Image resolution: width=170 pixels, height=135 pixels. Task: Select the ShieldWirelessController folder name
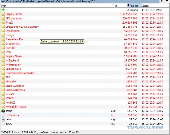(x=20, y=73)
